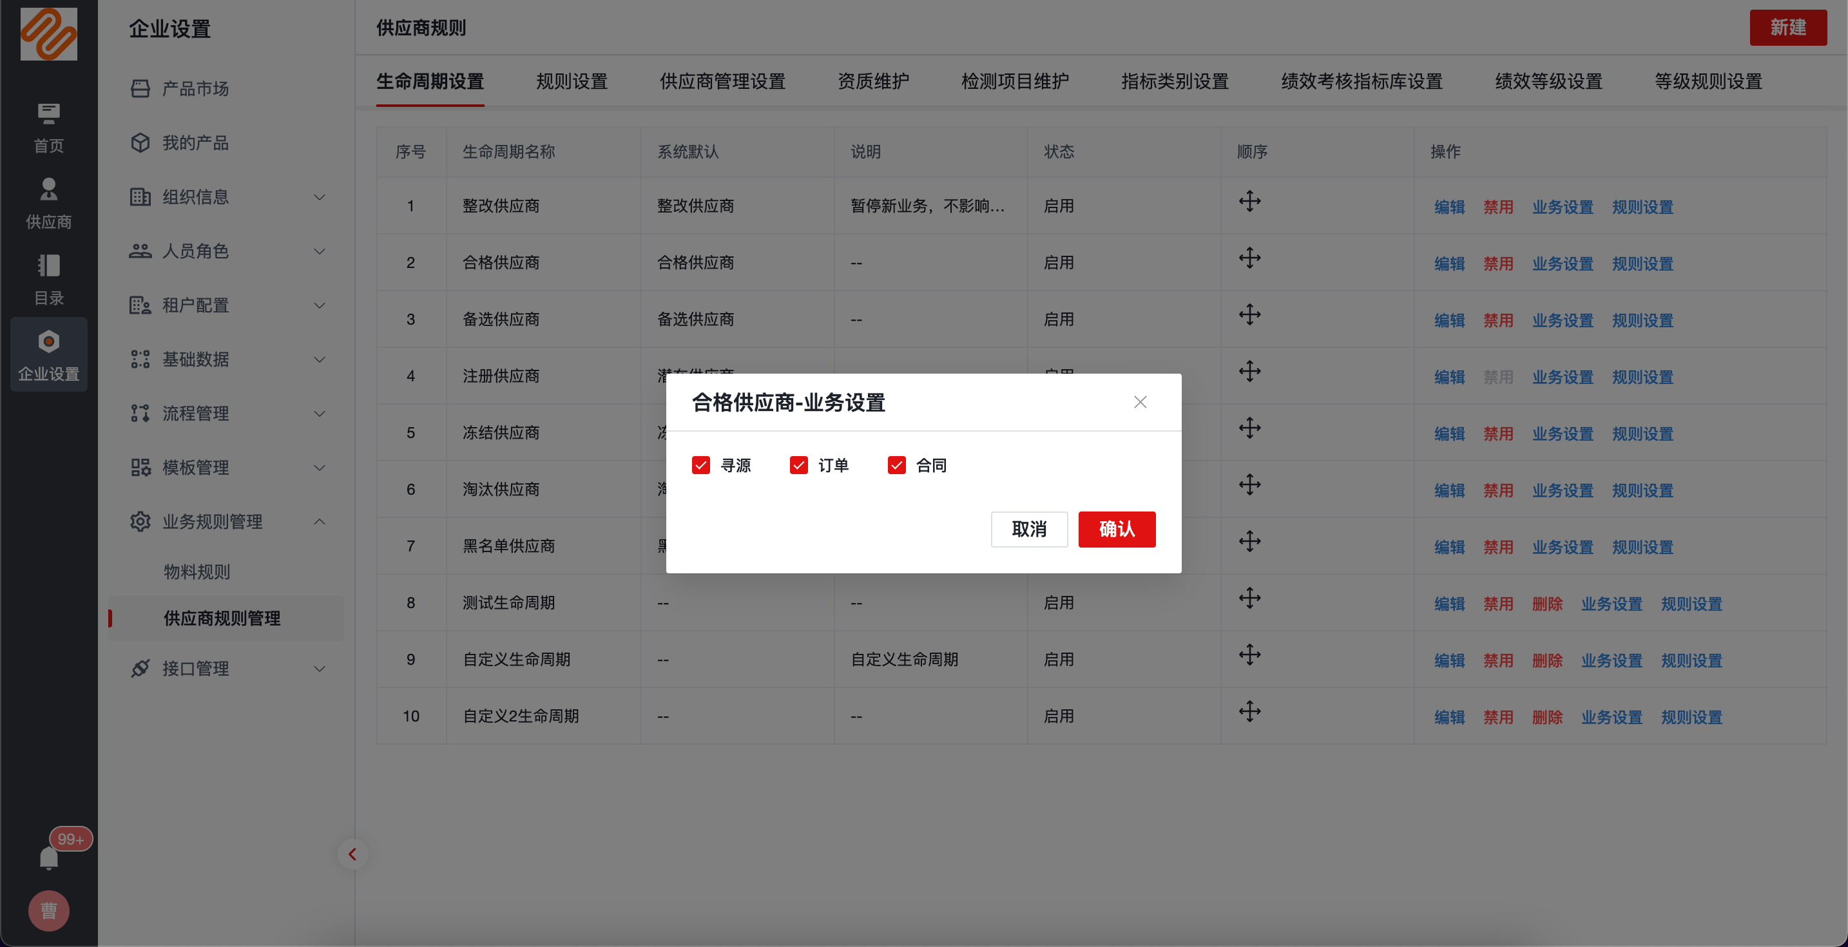Uncheck the 寻源 checkbox

[x=701, y=466]
